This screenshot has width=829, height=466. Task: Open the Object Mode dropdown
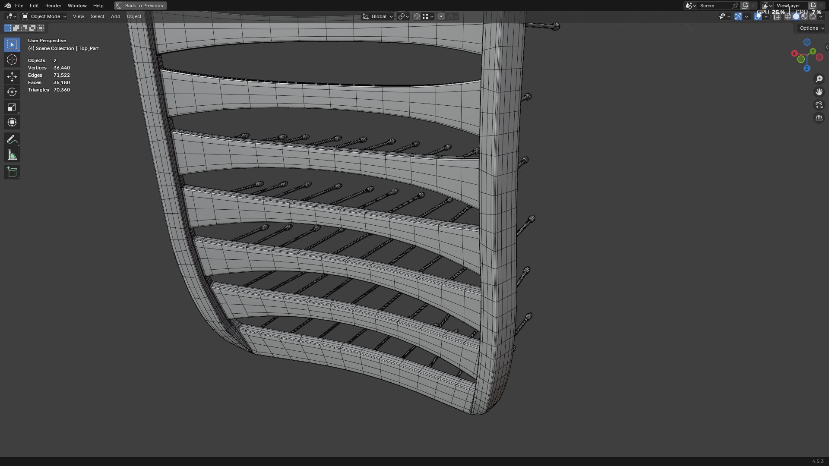tap(44, 16)
